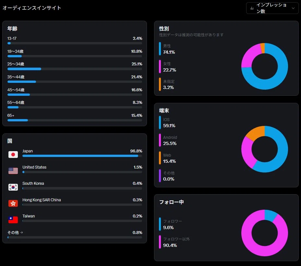Click the フォロワー blue legend marker
Image resolution: width=301 pixels, height=266 pixels.
(160, 224)
